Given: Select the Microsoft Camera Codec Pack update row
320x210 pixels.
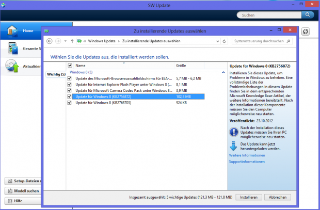Looking at the screenshot, I should click(138, 90).
